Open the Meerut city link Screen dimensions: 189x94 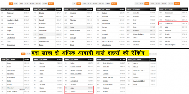[136, 63]
